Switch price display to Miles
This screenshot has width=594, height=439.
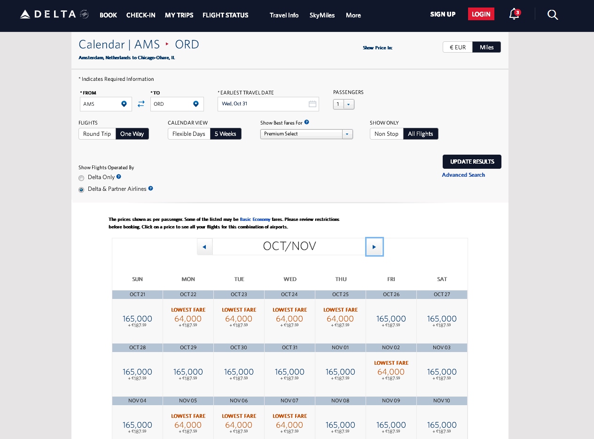(x=486, y=47)
